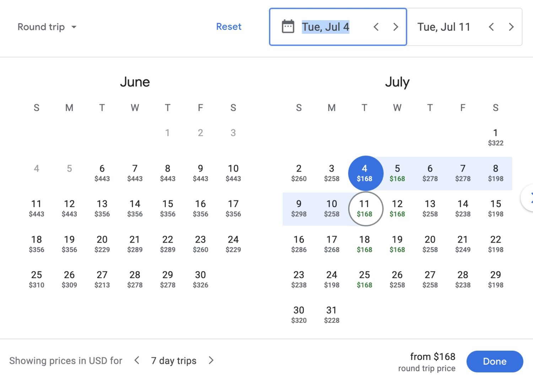
Task: Click the return date field Tue, Jul 11
Action: tap(444, 27)
